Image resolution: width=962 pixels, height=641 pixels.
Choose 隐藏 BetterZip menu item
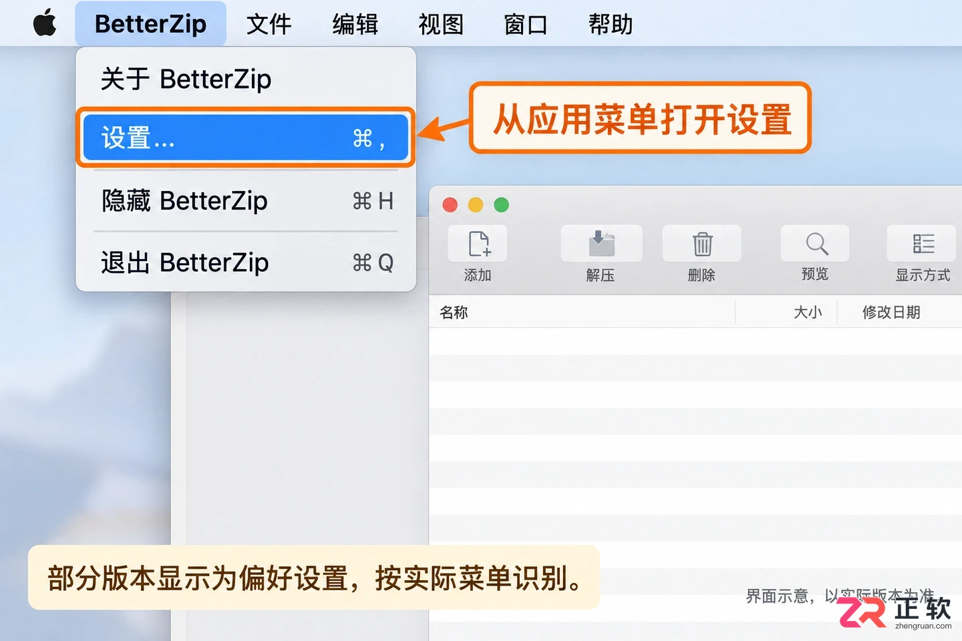[x=246, y=200]
